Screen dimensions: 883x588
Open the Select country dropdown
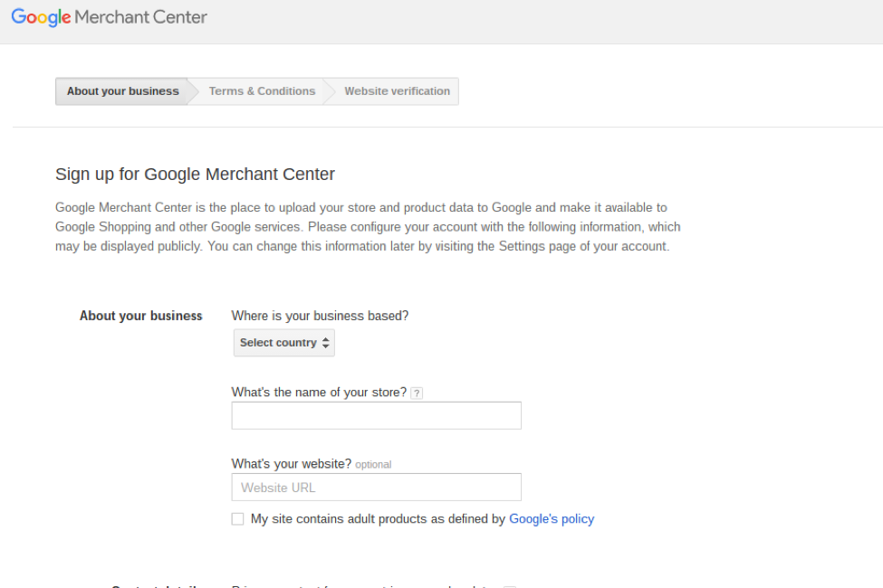283,343
